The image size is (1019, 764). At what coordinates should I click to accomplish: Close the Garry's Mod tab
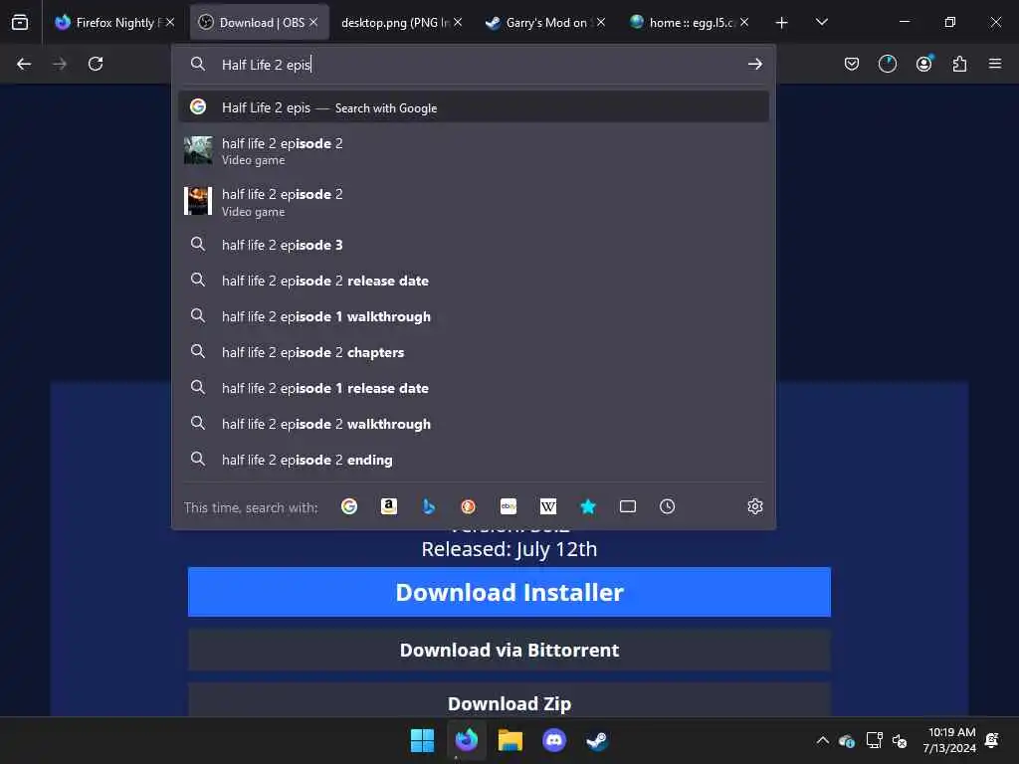click(601, 22)
